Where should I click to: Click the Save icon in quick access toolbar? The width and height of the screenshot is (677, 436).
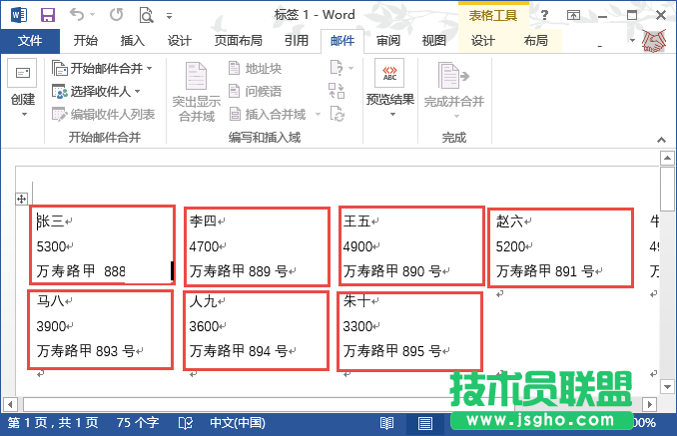pos(47,15)
